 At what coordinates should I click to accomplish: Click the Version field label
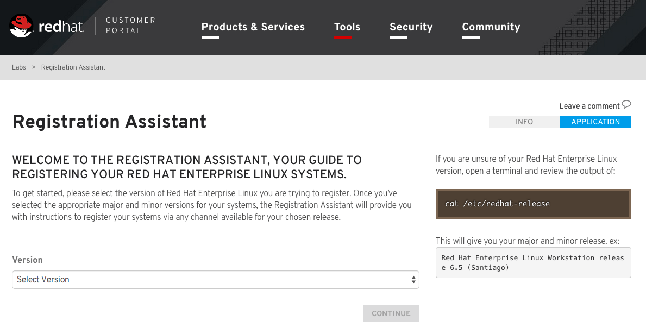[x=27, y=260]
